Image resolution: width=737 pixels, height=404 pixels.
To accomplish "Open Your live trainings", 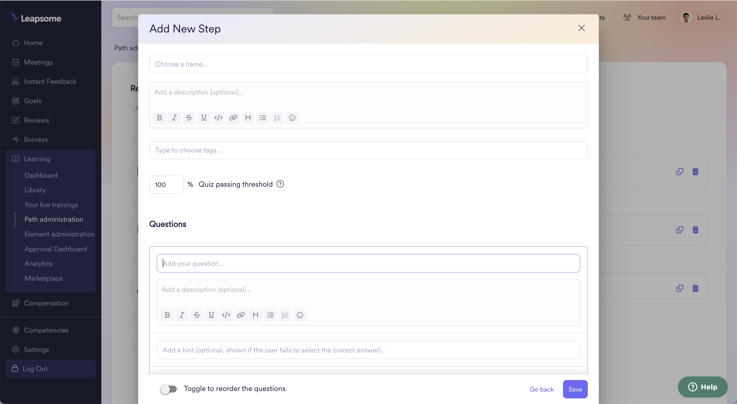I will click(51, 205).
